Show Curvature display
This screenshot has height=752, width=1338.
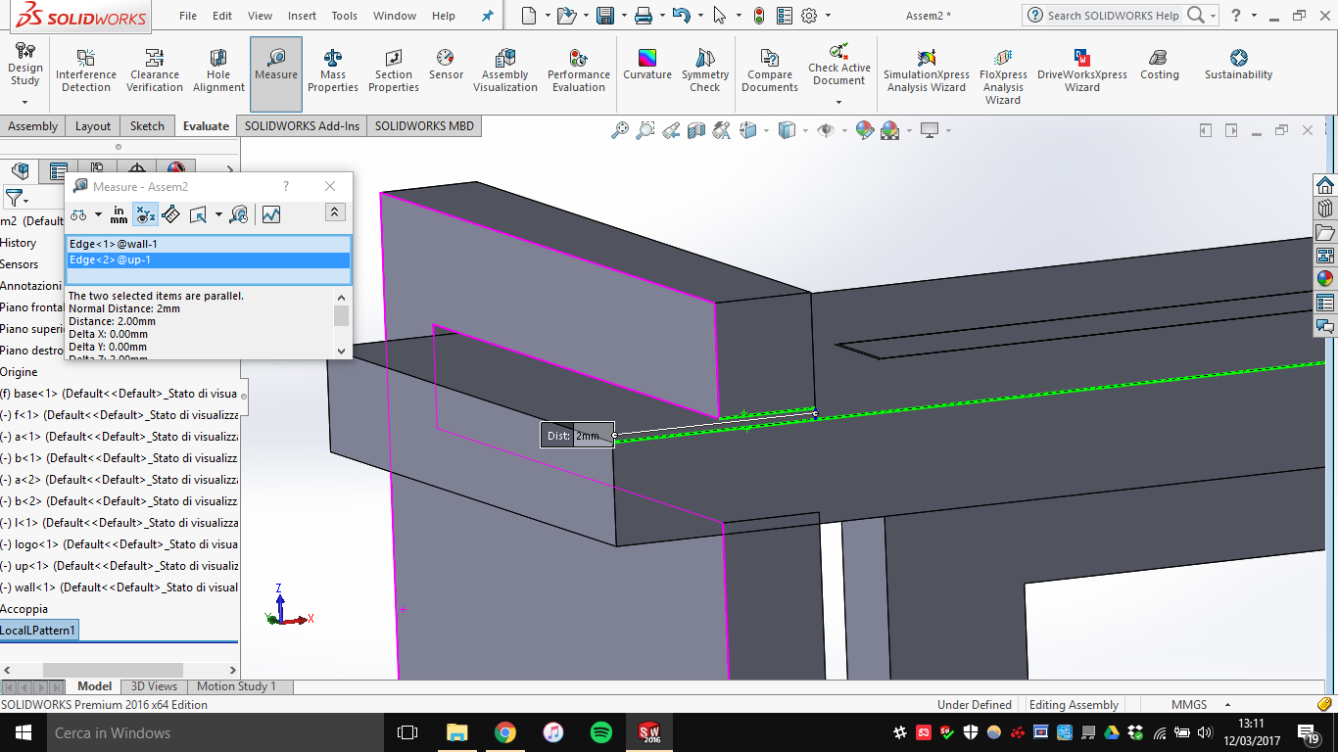click(647, 65)
